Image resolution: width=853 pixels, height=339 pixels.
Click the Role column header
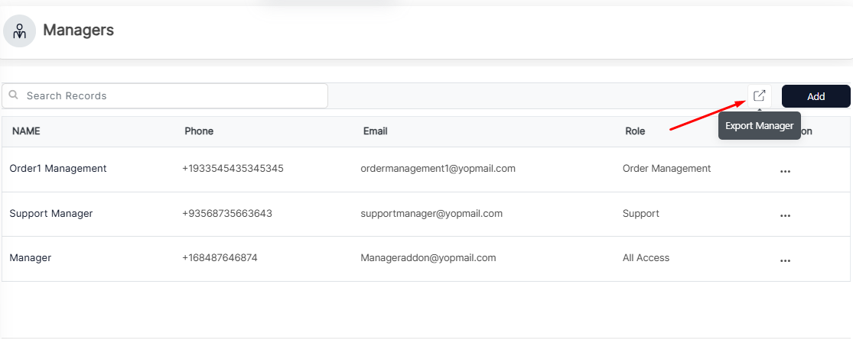click(636, 131)
